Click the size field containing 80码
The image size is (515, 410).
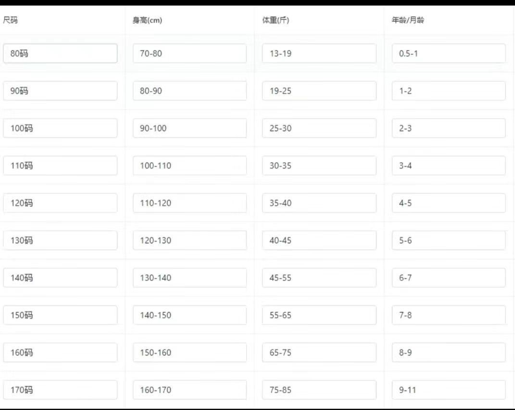(x=60, y=53)
